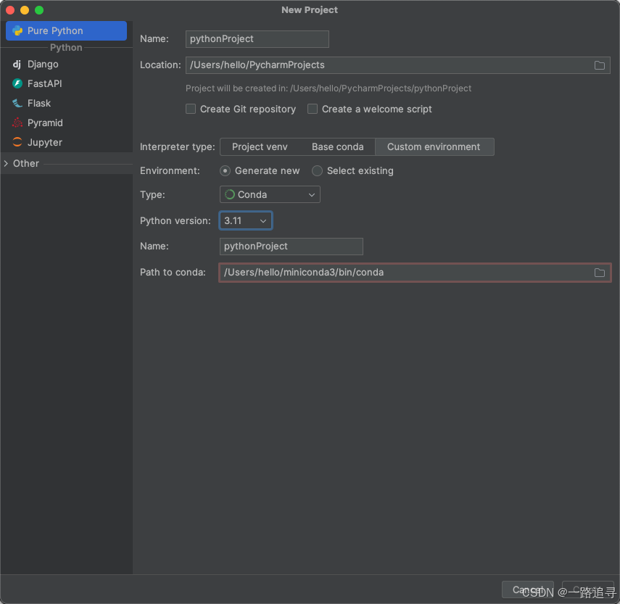Click the Flask logo icon
Image resolution: width=620 pixels, height=604 pixels.
[x=17, y=103]
